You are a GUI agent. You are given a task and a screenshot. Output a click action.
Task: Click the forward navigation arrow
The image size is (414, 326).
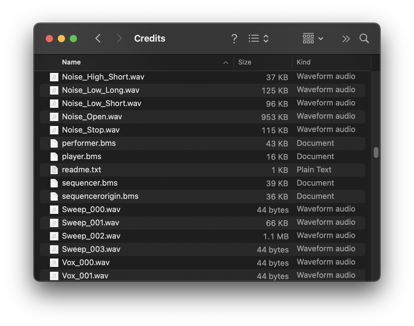tap(119, 39)
